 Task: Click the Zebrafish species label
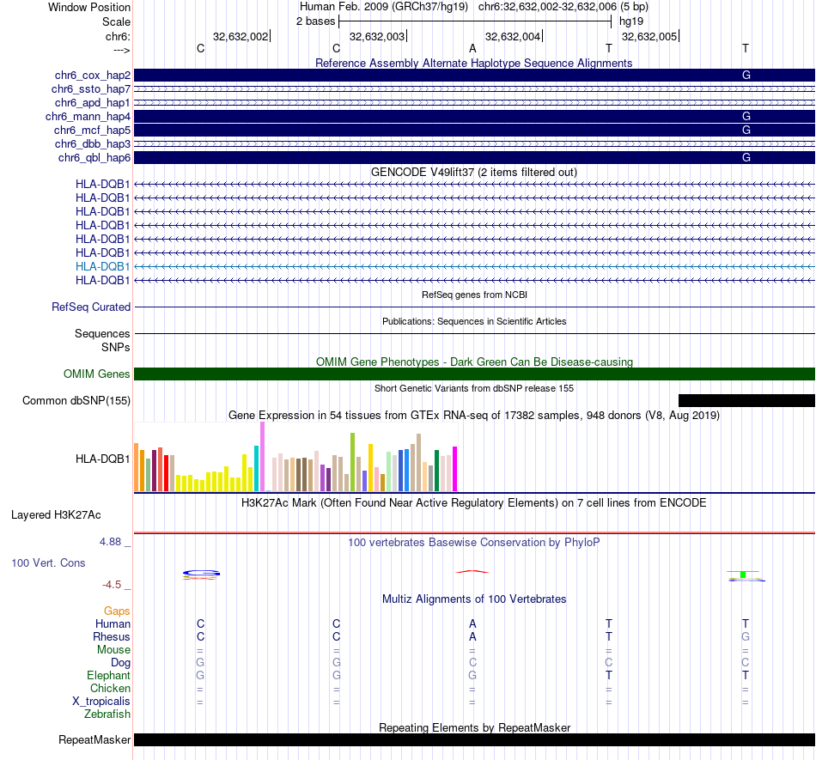(107, 714)
